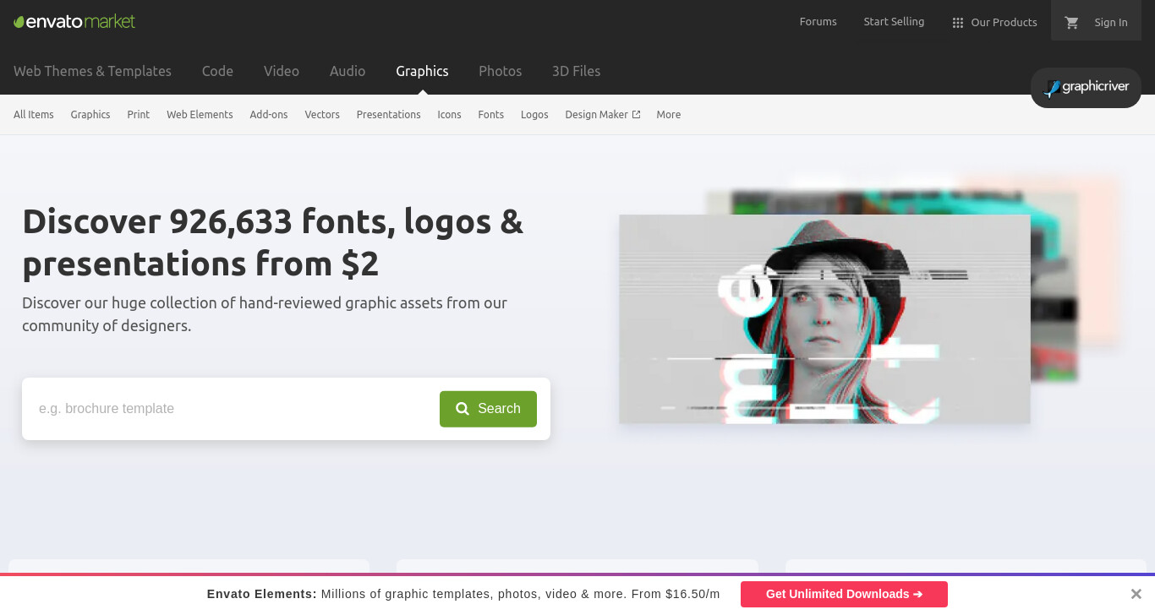Click the GraphicRiver badge logo

pos(1086,87)
